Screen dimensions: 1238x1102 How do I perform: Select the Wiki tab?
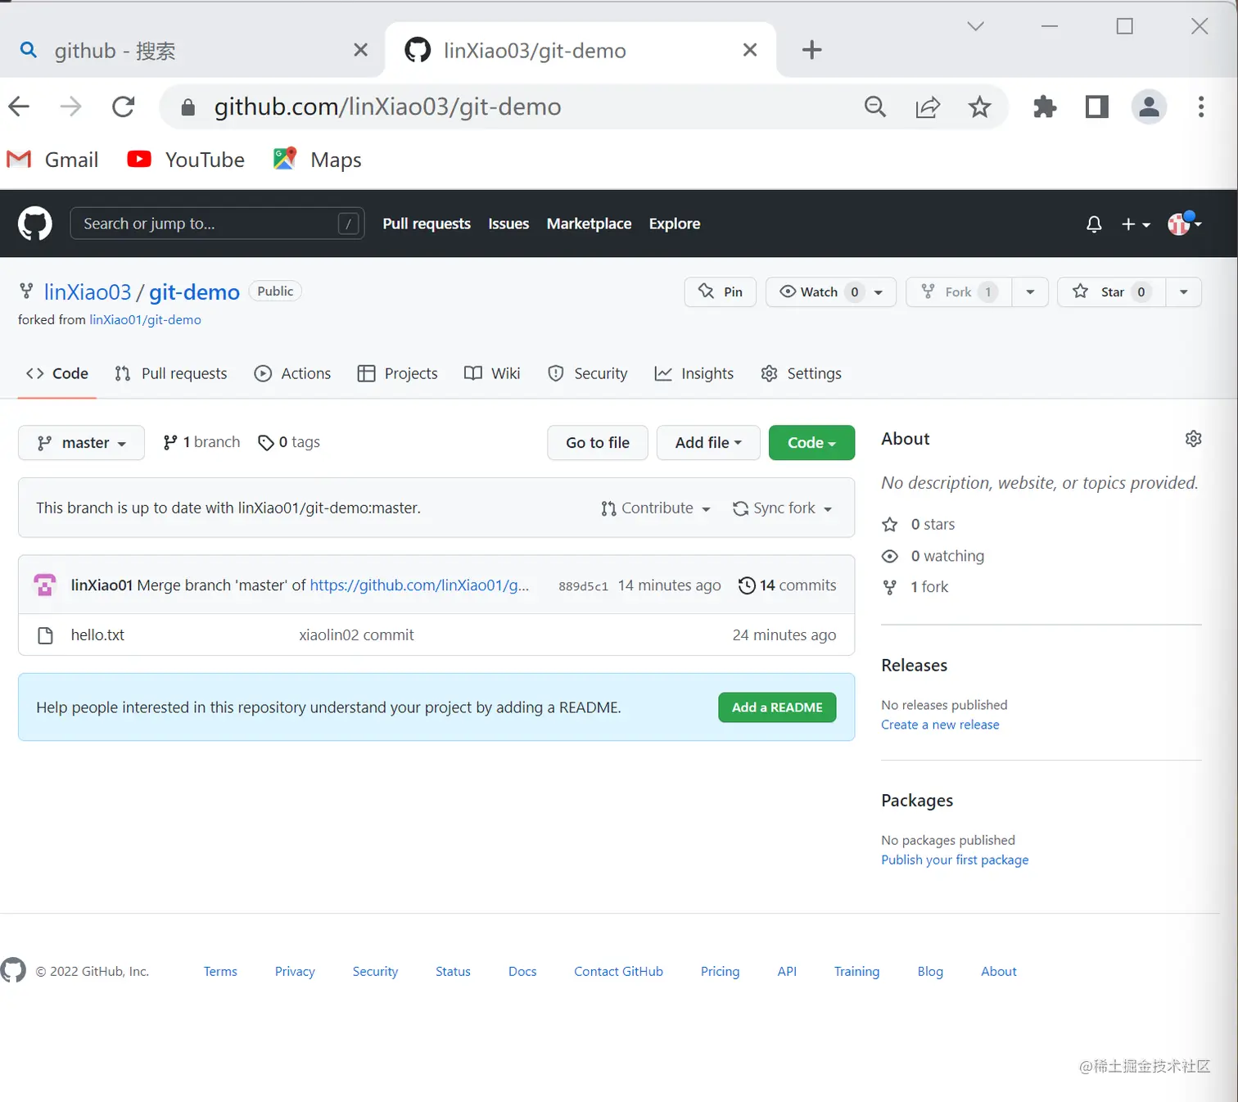(492, 373)
